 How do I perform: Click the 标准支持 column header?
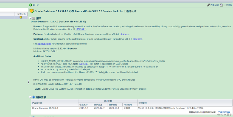click(x=86, y=104)
